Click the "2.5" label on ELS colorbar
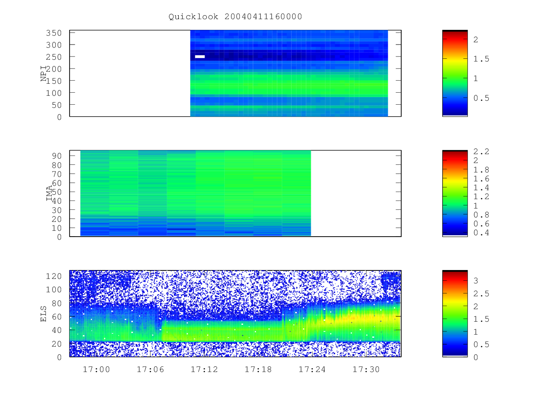Screen dimensions: 535x401 (x=481, y=294)
